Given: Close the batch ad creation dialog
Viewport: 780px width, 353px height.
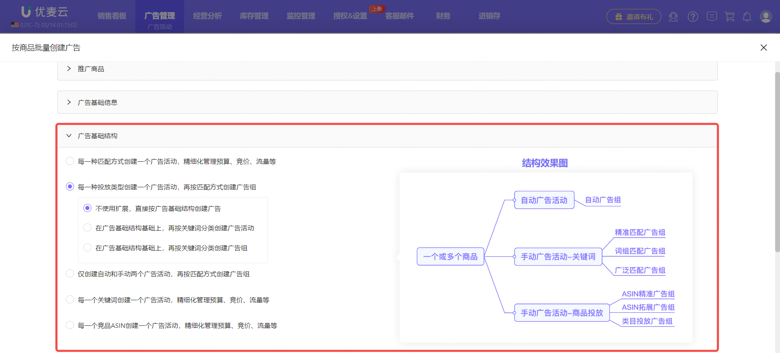Looking at the screenshot, I should click(x=763, y=48).
